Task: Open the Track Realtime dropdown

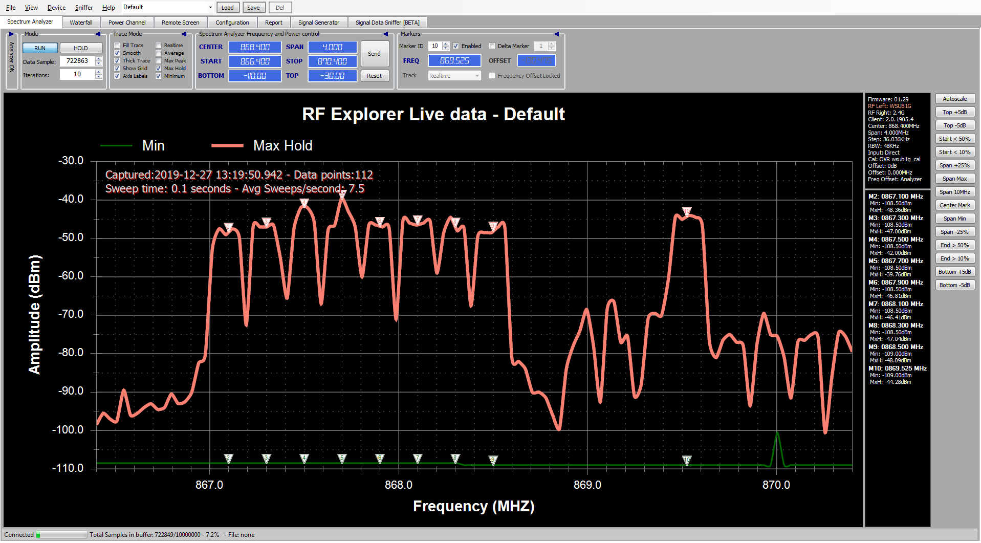Action: coord(477,76)
